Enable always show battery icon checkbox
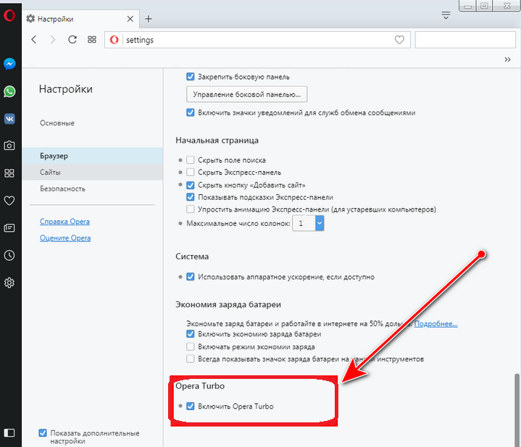 [191, 359]
